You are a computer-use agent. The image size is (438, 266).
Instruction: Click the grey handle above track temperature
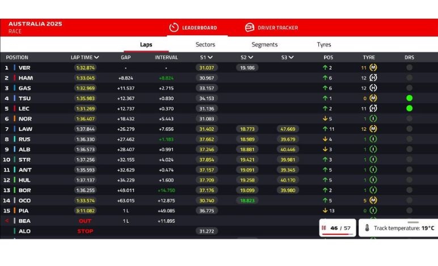(x=413, y=222)
